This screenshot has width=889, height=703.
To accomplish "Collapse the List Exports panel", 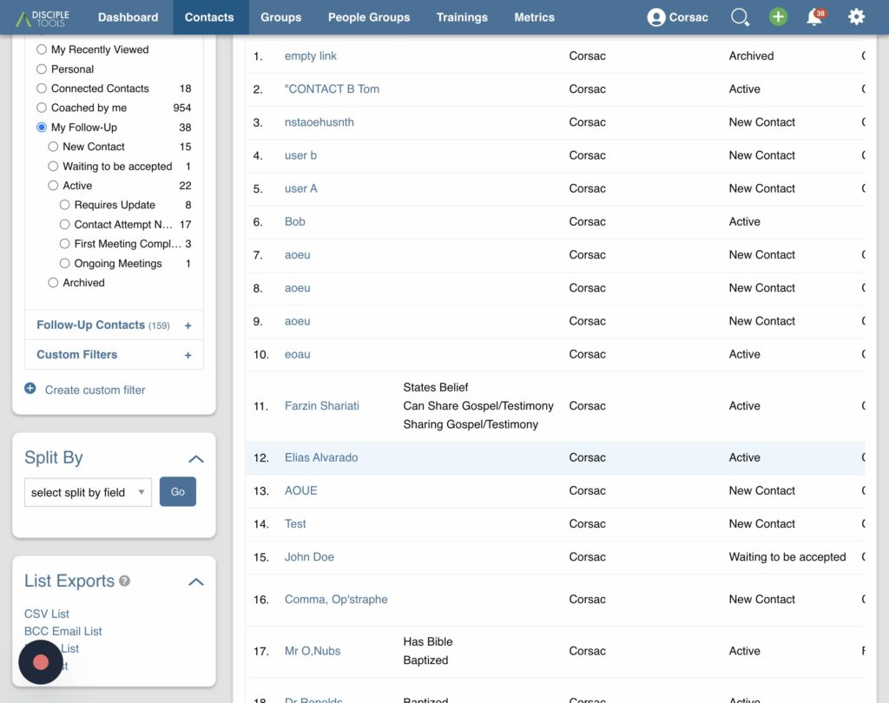I will (196, 581).
